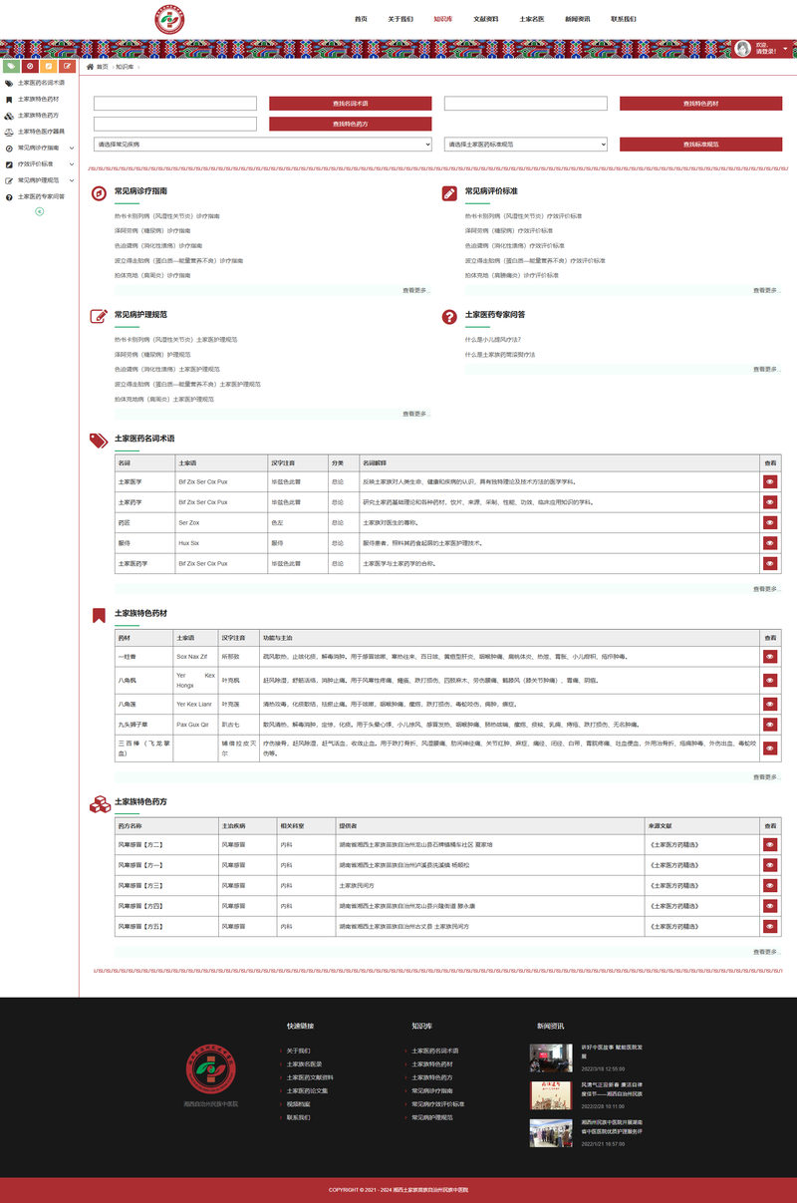View 风寒感冒【方三】 with its eye button
797x1203 pixels.
pos(769,885)
